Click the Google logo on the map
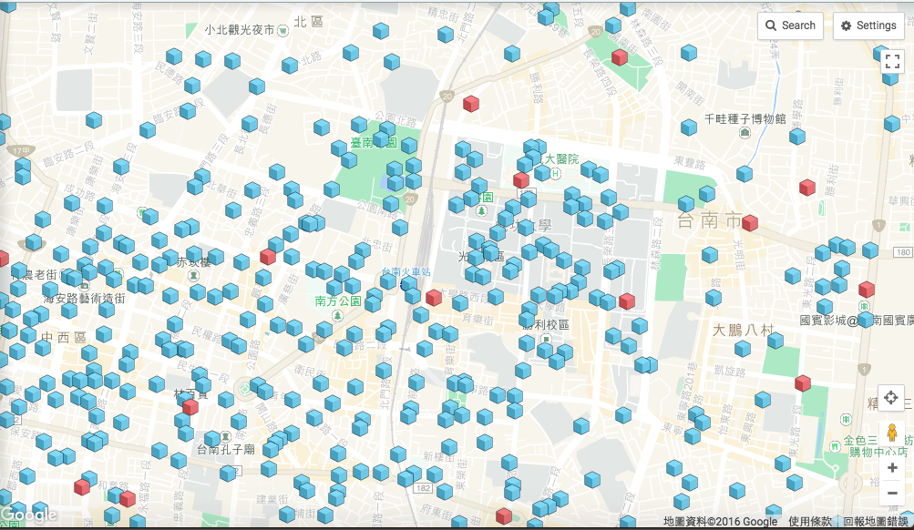Screen dimensions: 914x530 (29, 516)
